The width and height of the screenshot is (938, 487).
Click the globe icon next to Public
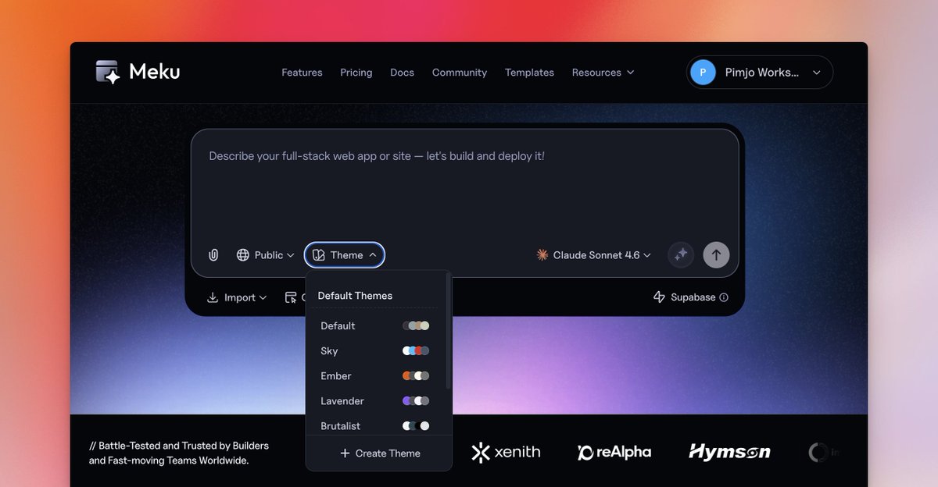click(243, 255)
